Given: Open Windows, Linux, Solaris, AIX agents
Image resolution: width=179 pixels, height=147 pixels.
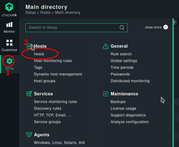Looking at the screenshot, I should tap(59, 143).
